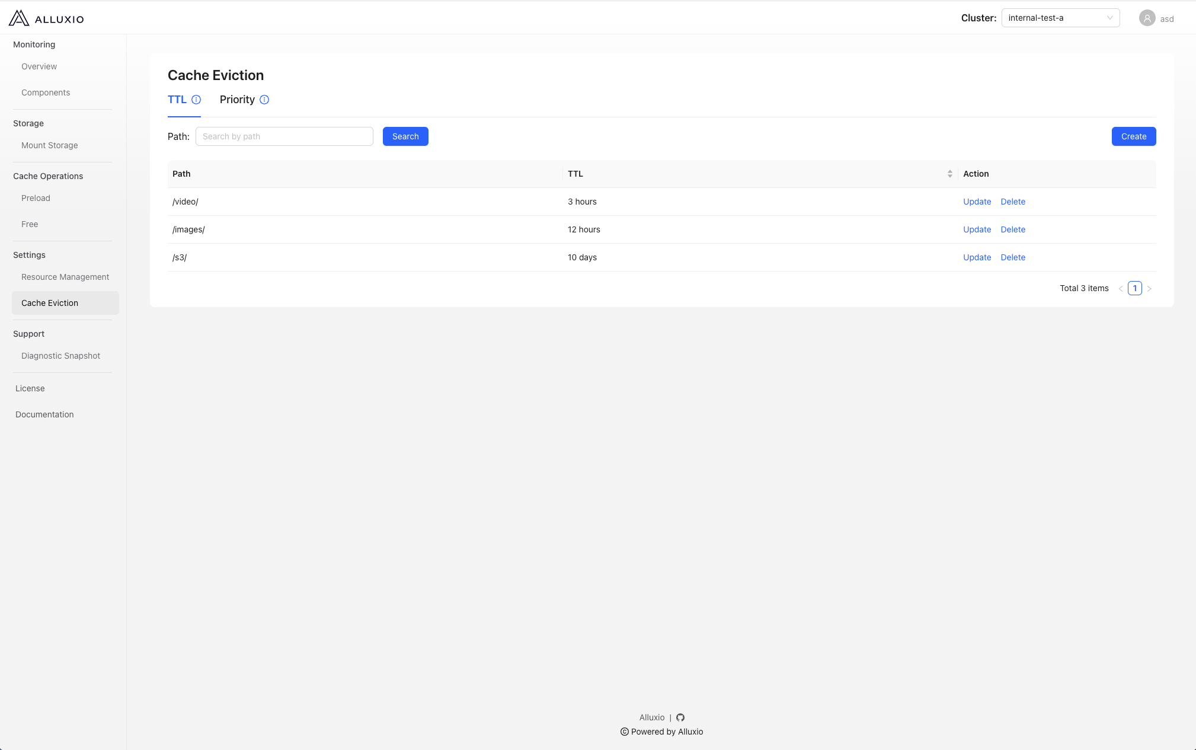Switch to the Priority tab

(x=237, y=100)
